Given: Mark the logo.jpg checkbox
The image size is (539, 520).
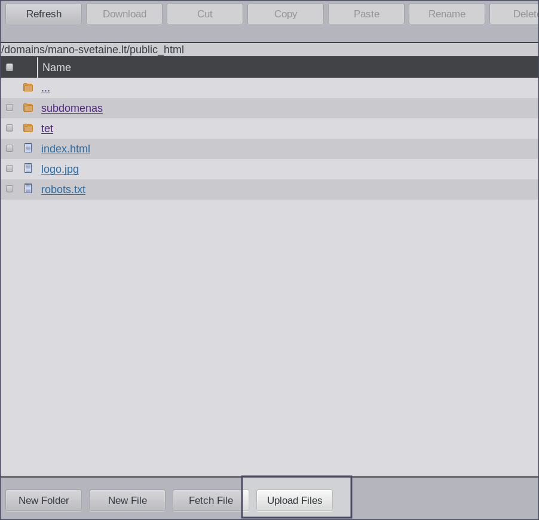Looking at the screenshot, I should (10, 169).
